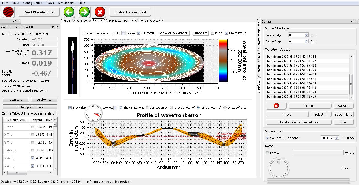Toggle the FillContour checkbox
359x185 pixels.
(139, 33)
